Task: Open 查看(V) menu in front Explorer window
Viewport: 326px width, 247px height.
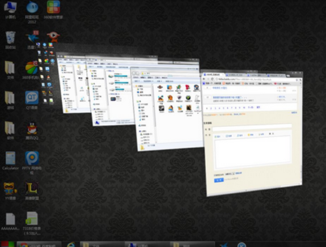Action: click(150, 78)
